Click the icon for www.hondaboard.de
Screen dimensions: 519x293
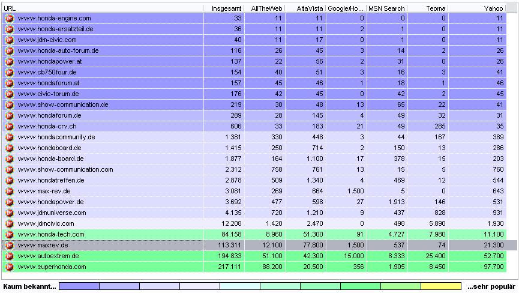tap(9, 148)
